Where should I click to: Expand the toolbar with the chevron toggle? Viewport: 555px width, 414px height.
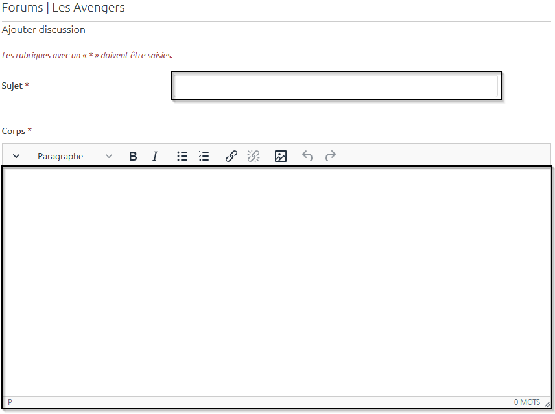[x=17, y=156]
